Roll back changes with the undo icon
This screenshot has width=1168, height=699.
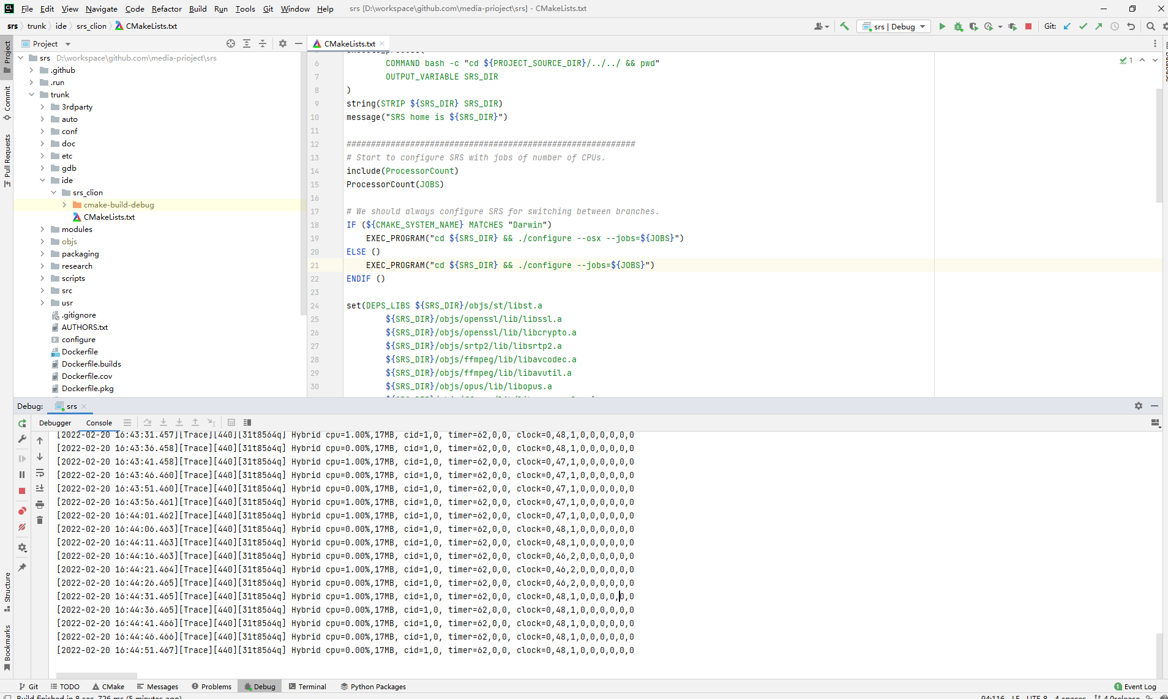pyautogui.click(x=1131, y=26)
